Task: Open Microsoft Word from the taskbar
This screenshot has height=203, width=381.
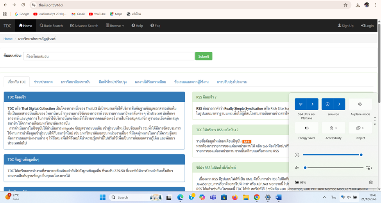Action: coord(279,198)
